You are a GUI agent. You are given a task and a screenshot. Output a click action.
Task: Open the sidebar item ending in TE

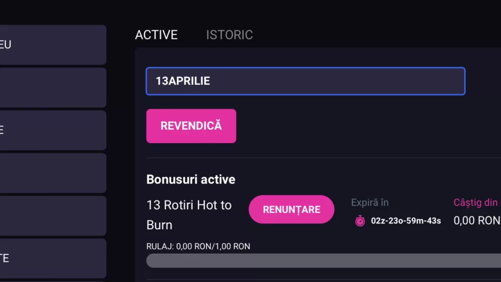(53, 258)
